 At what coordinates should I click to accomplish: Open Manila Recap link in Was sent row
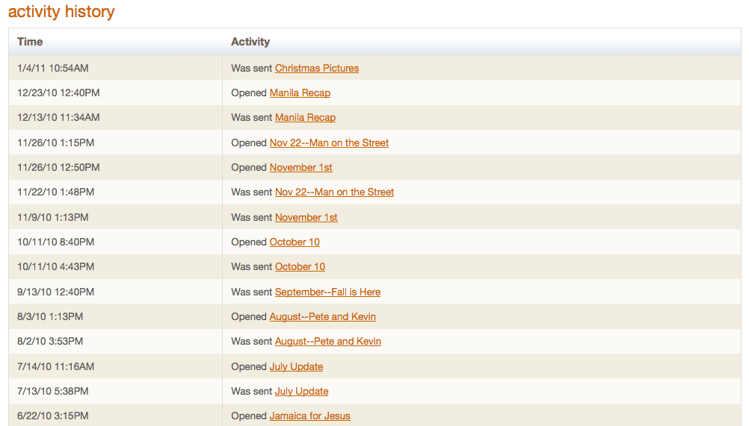[x=305, y=118]
